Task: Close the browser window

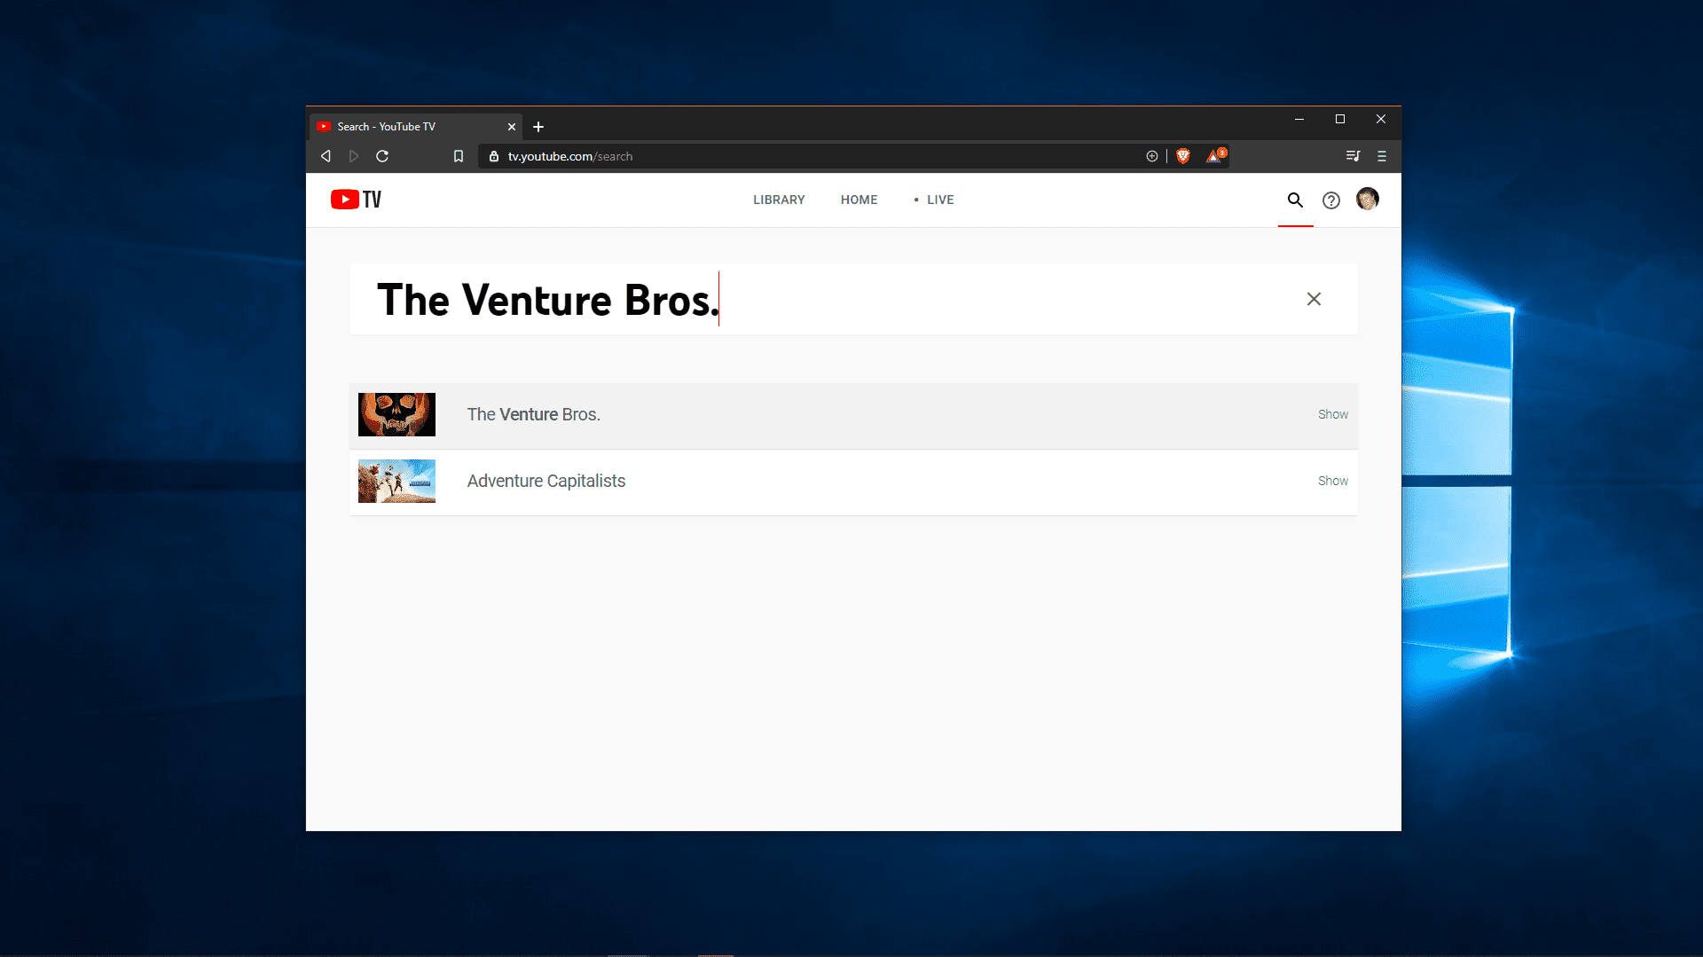Action: (1380, 119)
